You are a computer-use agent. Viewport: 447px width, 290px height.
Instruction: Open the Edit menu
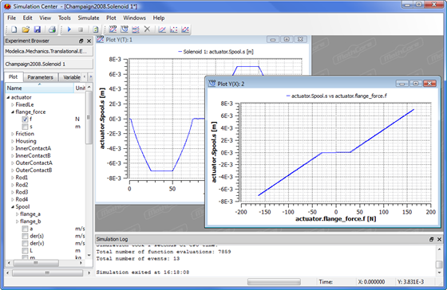27,18
